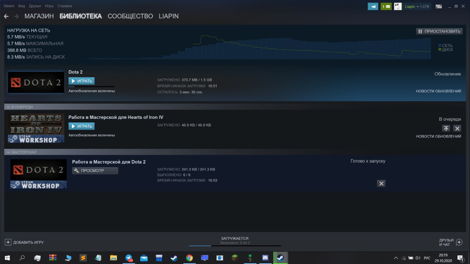Collapse the В ОЧЕРЕДИ section
The height and width of the screenshot is (264, 470).
(x=8, y=107)
